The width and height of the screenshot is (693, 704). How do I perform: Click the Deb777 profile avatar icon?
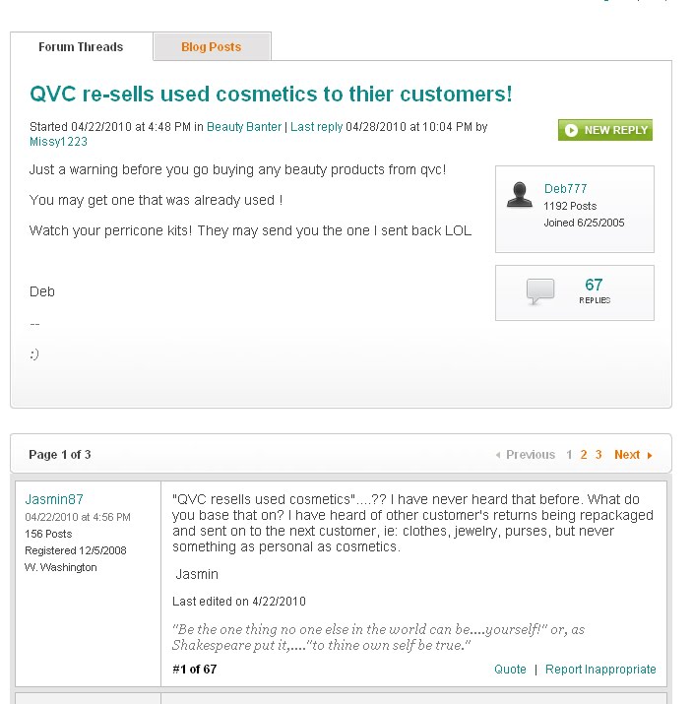(520, 195)
